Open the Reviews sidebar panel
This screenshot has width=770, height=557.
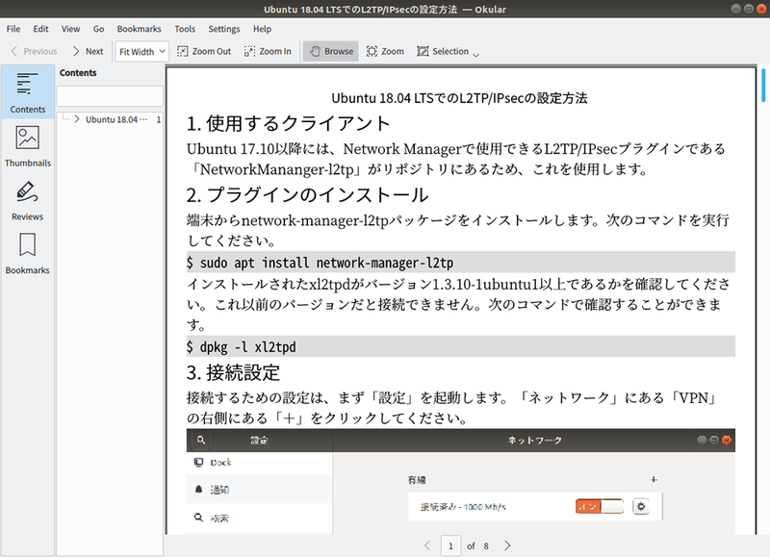click(28, 200)
